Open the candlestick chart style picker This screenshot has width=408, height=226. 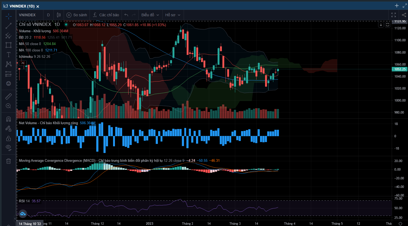[59, 15]
